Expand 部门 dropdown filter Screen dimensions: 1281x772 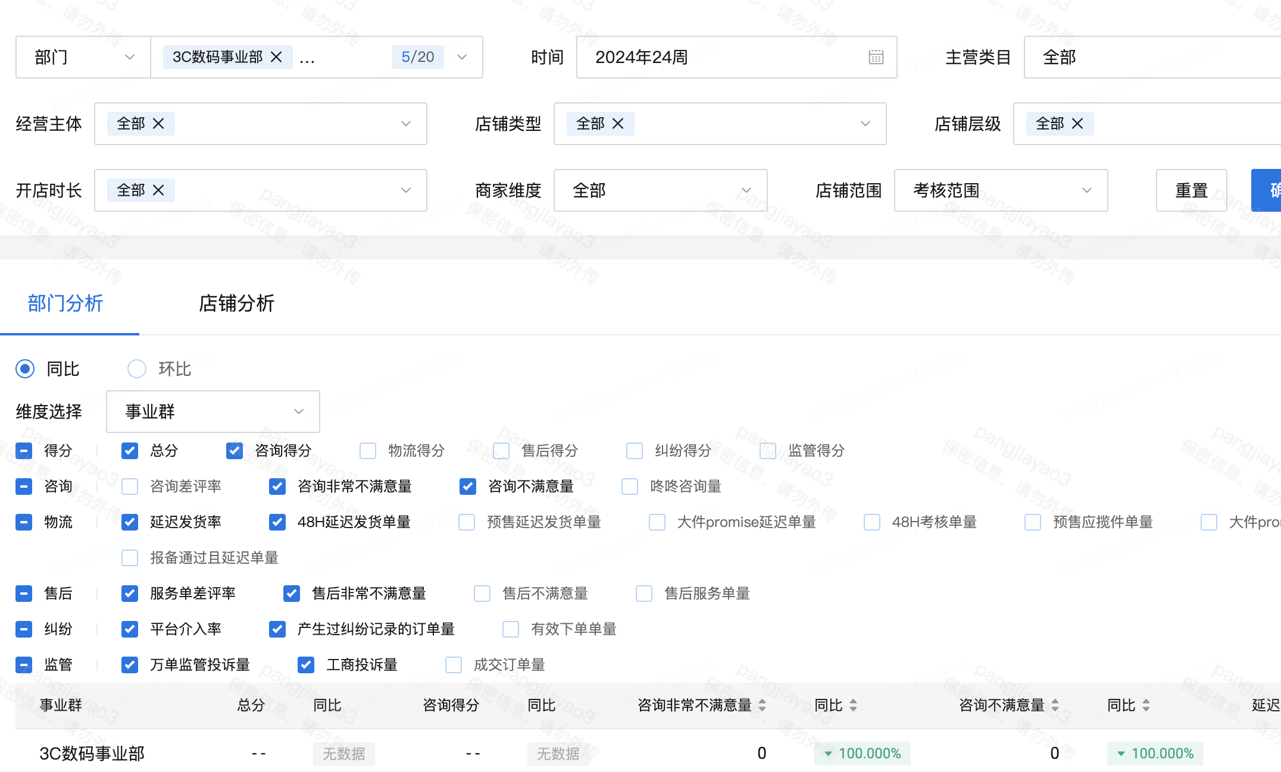(x=80, y=58)
